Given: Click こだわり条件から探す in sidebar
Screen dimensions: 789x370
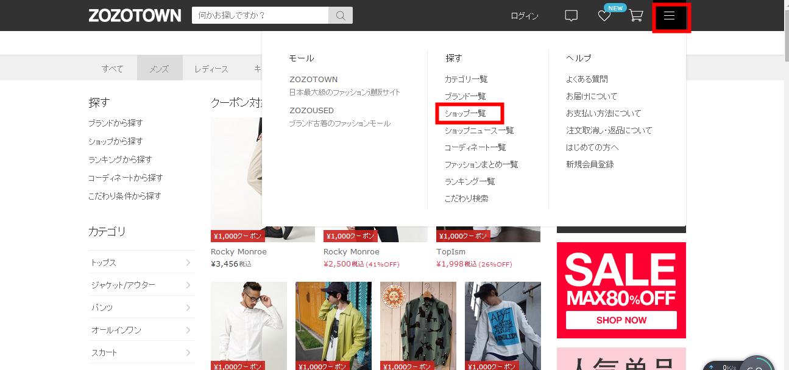Looking at the screenshot, I should click(125, 196).
